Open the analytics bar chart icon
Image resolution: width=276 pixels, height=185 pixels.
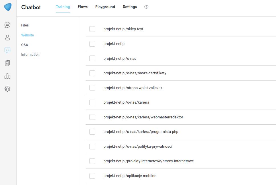(x=7, y=76)
